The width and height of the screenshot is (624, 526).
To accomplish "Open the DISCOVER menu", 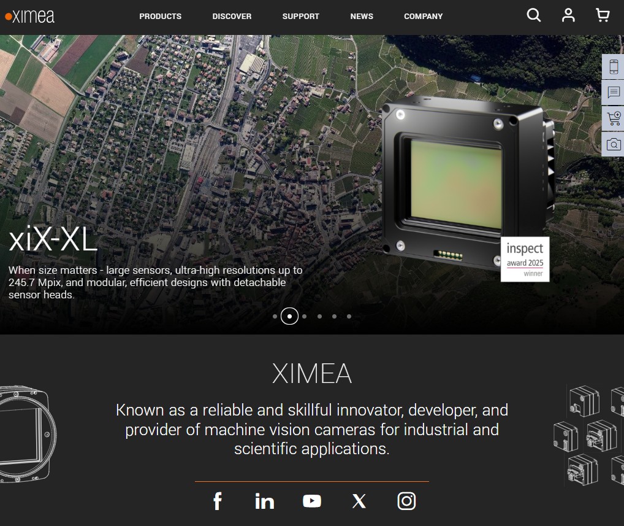I will (232, 17).
